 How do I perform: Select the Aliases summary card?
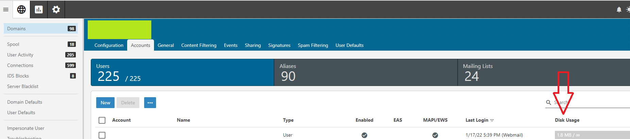365,72
